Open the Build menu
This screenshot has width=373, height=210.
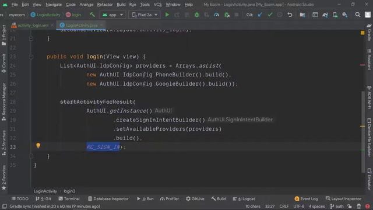point(121,5)
